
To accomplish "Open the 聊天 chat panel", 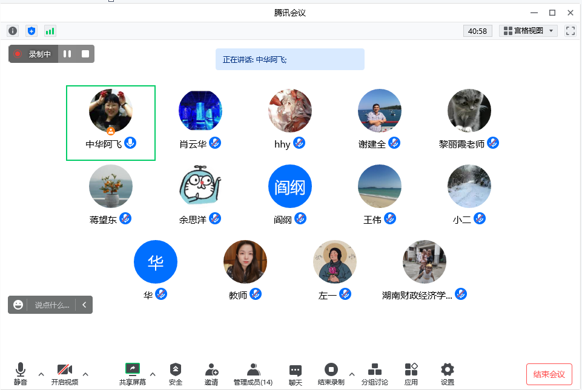I will pyautogui.click(x=295, y=373).
